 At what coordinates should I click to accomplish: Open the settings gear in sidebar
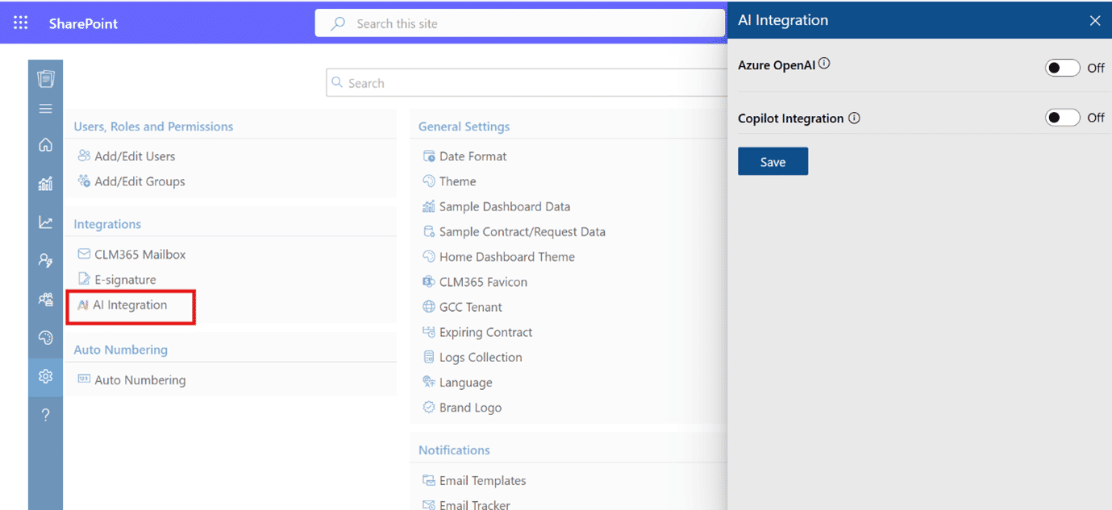pyautogui.click(x=45, y=376)
